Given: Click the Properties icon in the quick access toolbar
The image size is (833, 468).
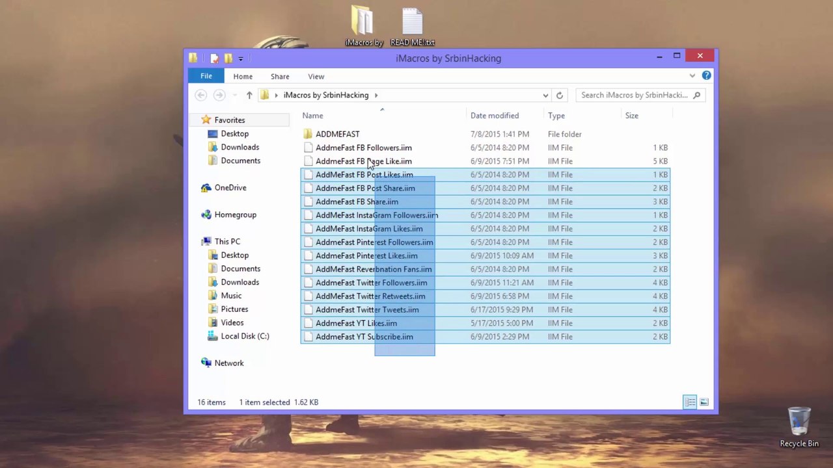Looking at the screenshot, I should (214, 58).
